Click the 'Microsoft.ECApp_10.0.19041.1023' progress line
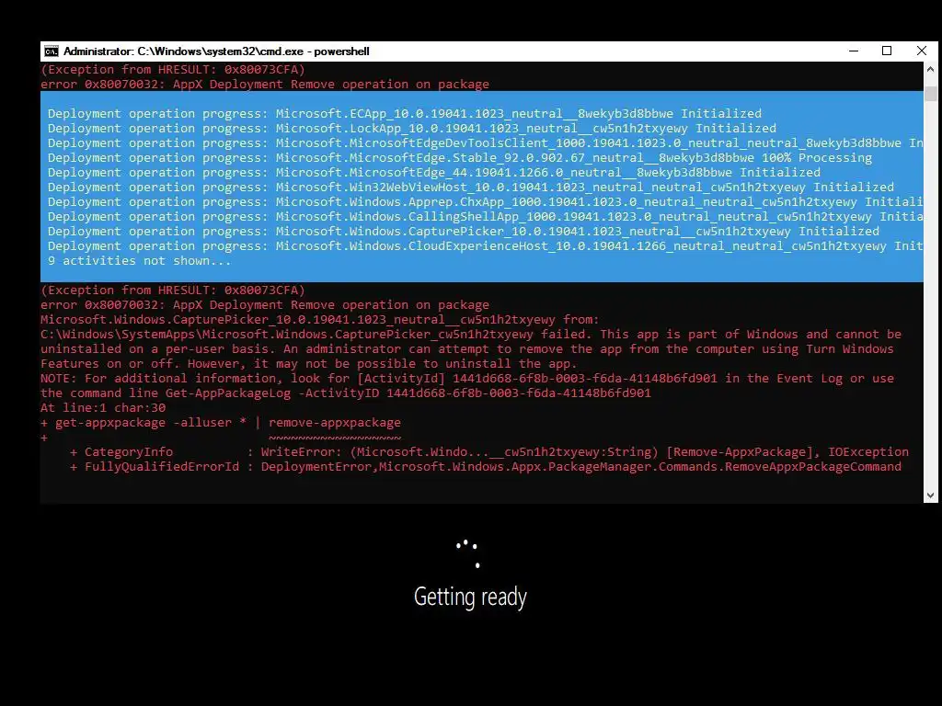 click(405, 113)
